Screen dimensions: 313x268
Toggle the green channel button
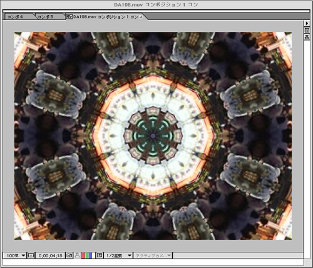[86, 256]
